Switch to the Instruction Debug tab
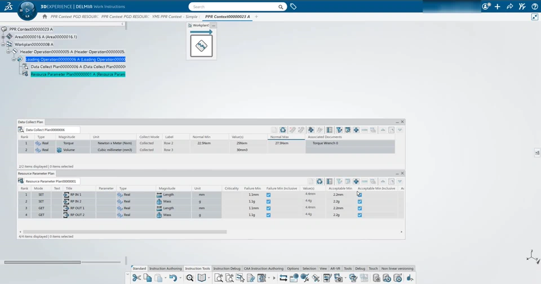 click(x=227, y=268)
